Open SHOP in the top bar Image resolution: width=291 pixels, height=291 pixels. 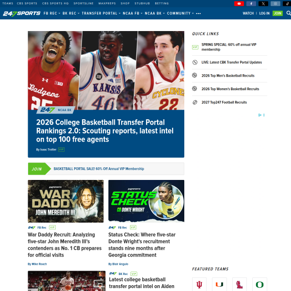click(125, 3)
